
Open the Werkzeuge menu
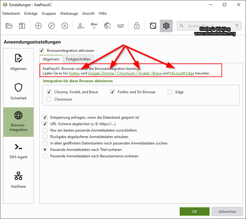point(69,13)
